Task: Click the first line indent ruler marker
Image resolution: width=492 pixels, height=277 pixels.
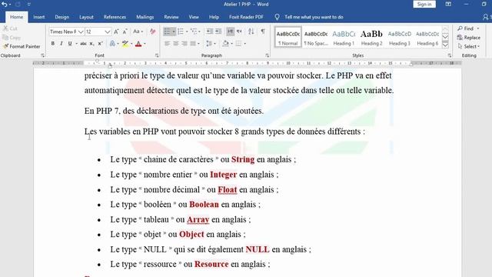Action: coord(98,61)
